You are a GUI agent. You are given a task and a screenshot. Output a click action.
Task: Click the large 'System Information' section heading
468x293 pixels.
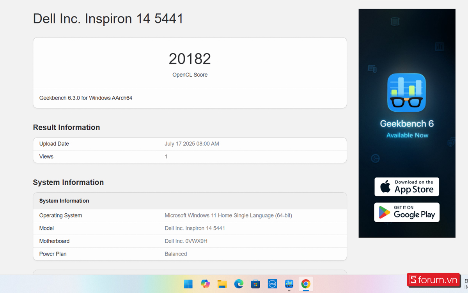click(x=68, y=182)
